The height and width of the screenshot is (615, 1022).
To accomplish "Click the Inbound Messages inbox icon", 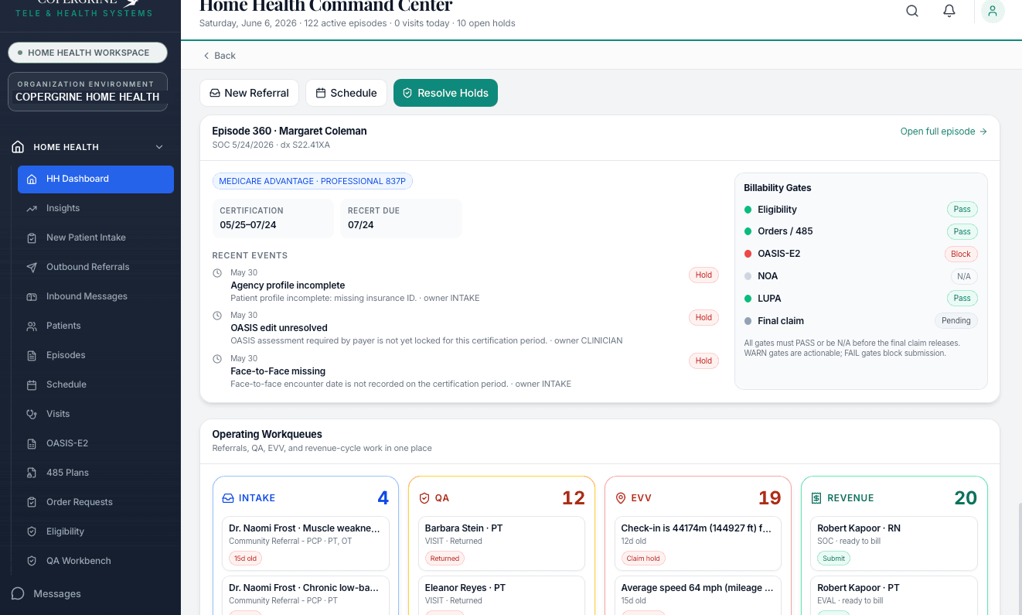I will tap(32, 296).
